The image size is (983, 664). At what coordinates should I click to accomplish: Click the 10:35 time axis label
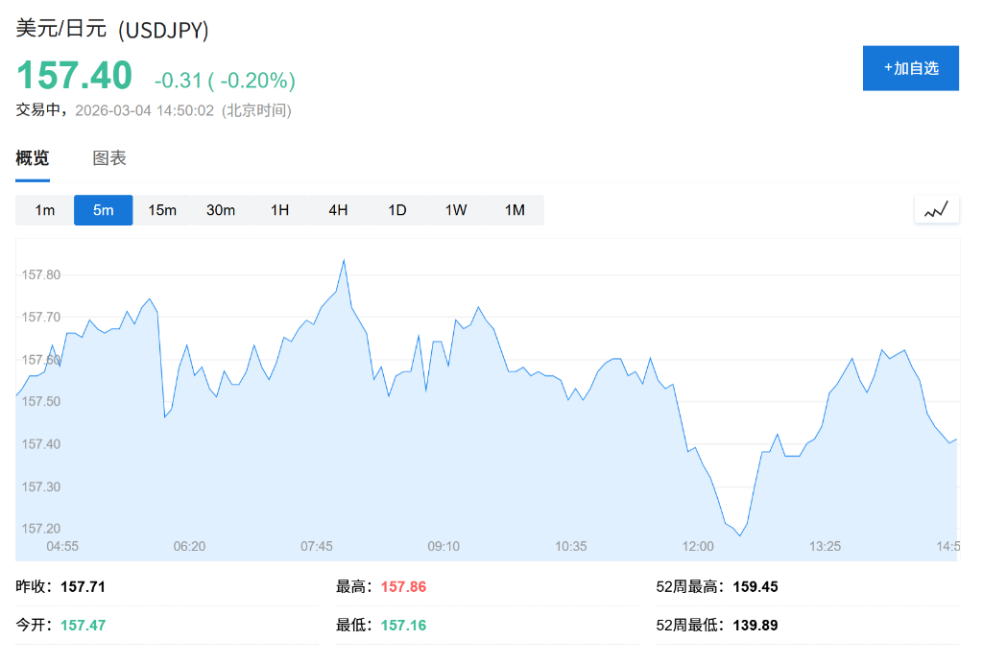click(571, 546)
